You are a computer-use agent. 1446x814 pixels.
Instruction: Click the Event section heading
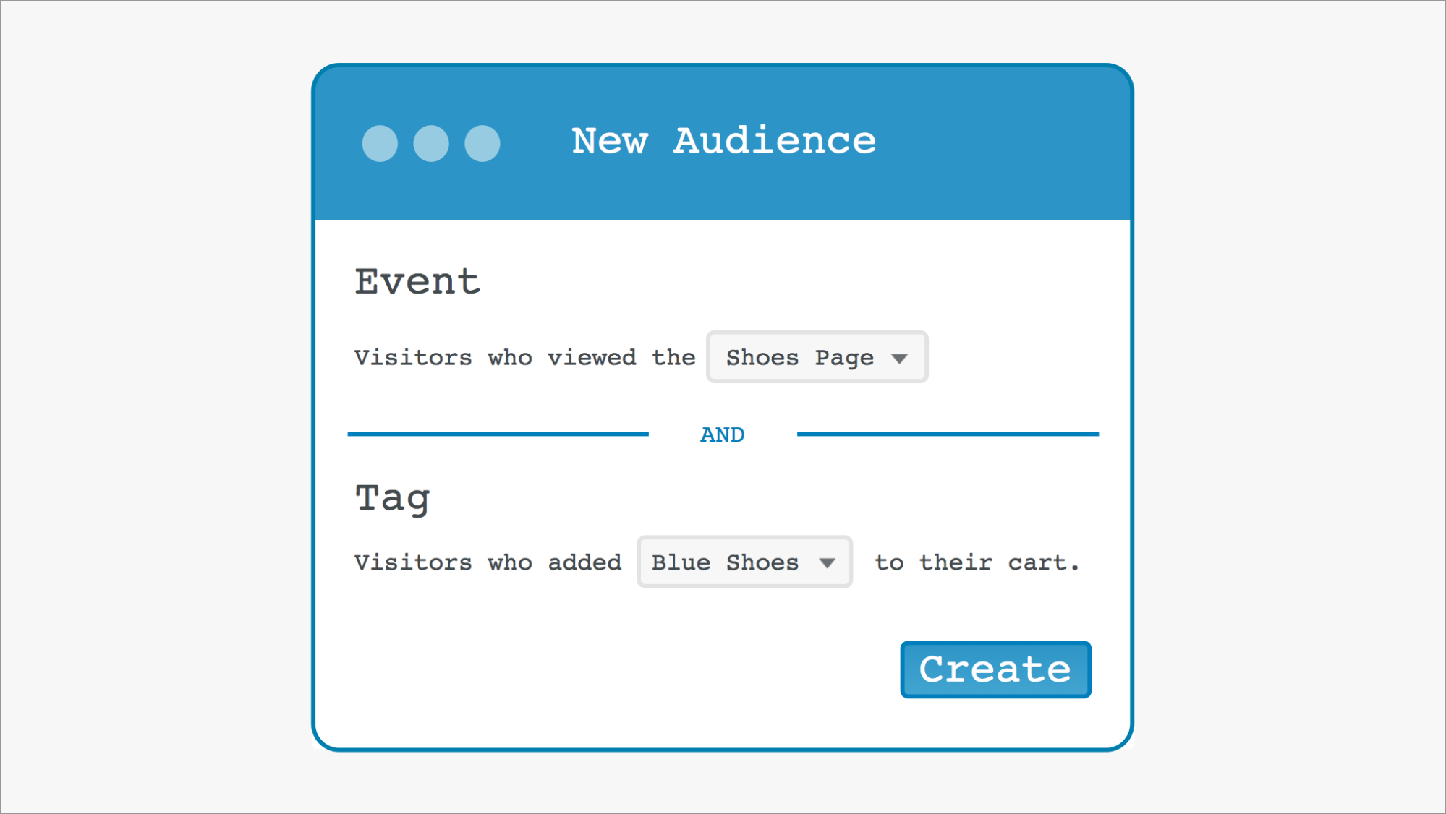tap(417, 281)
